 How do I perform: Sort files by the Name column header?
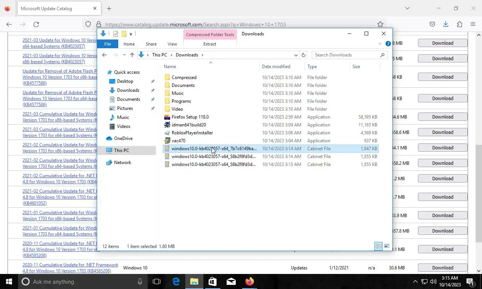coord(211,67)
